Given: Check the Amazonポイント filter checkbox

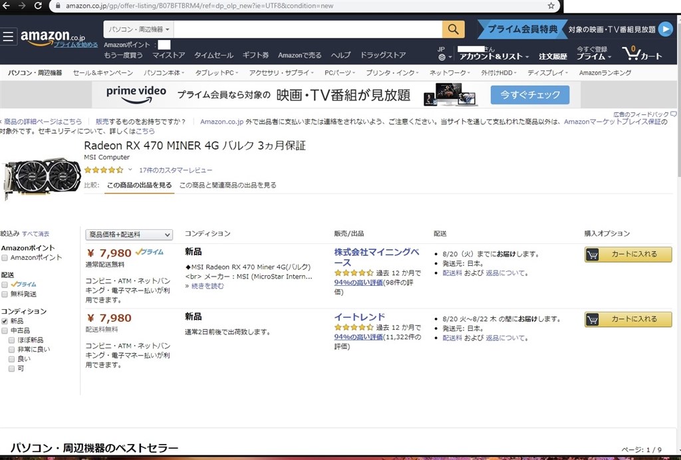Looking at the screenshot, I should click(5, 258).
